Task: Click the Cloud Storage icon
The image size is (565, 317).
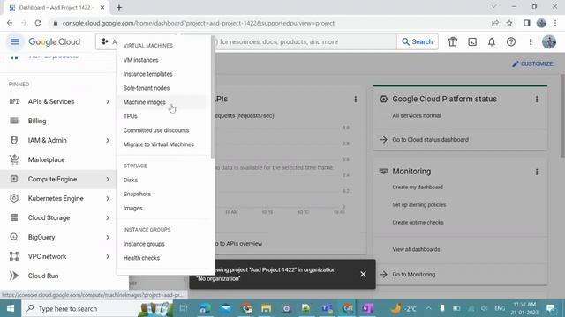Action: pos(14,217)
